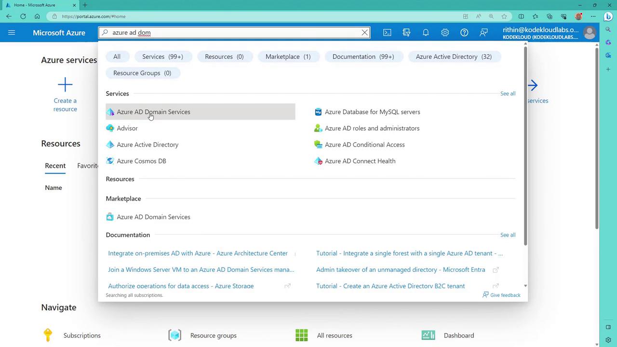Click the azure ad dom search field
Viewport: 617px width, 347px height.
[231, 32]
